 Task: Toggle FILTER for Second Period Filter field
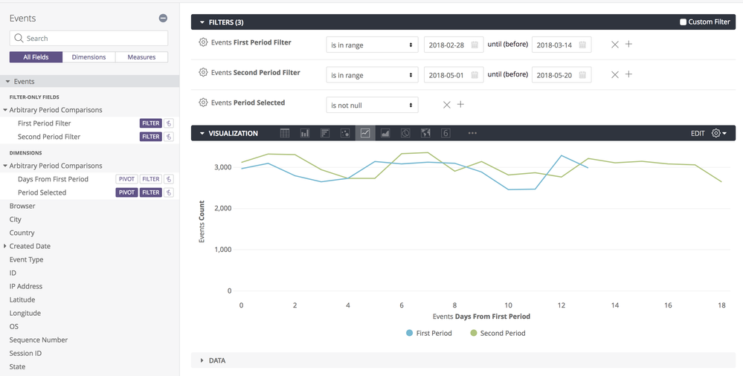click(x=151, y=137)
